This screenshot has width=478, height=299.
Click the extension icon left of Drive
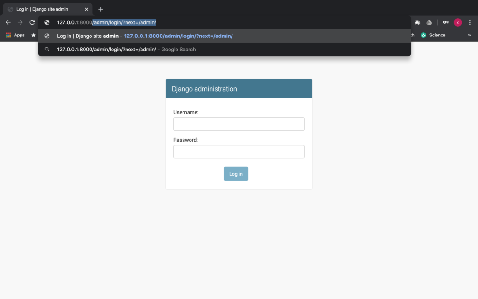click(x=417, y=22)
